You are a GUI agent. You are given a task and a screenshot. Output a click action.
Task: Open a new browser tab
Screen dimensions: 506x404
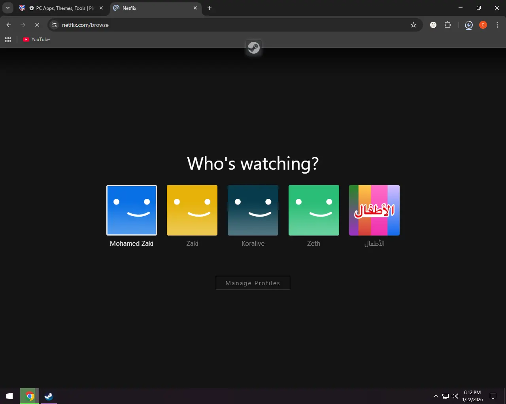pos(210,8)
